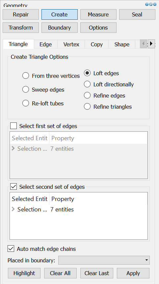Open the Repair geometry section

point(21,14)
